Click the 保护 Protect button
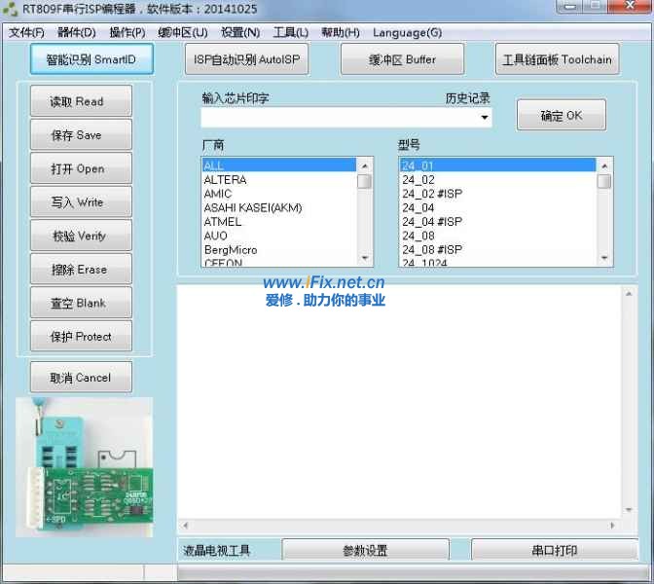This screenshot has width=654, height=584. 81,336
